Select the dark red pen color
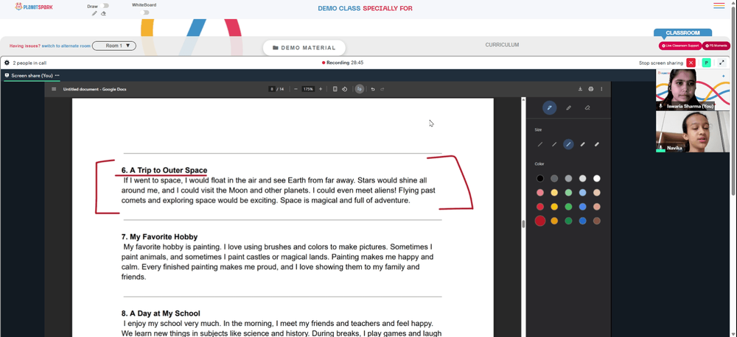This screenshot has height=337, width=737. [540, 221]
